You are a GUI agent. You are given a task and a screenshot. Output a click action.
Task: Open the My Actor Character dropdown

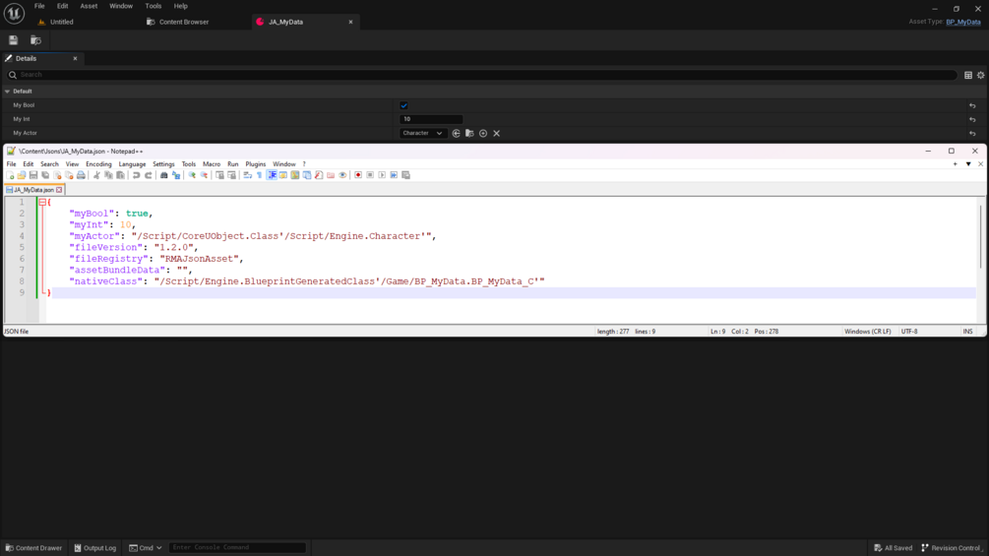(422, 133)
